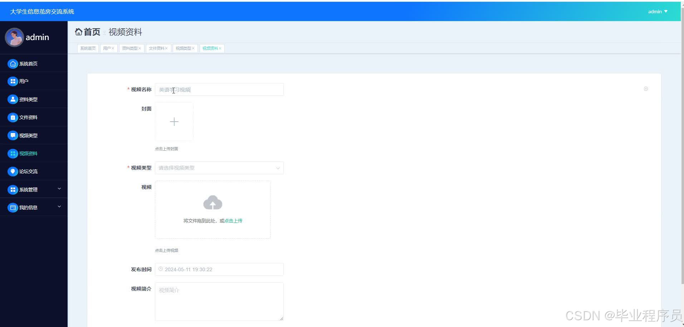
Task: Open 用户 from the sidebar menu
Action: coord(34,81)
